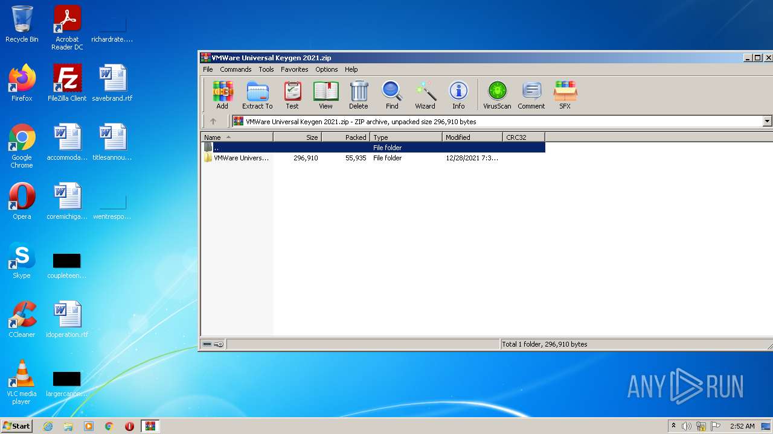Click the 12/28/2021 modified date cell

coord(472,158)
